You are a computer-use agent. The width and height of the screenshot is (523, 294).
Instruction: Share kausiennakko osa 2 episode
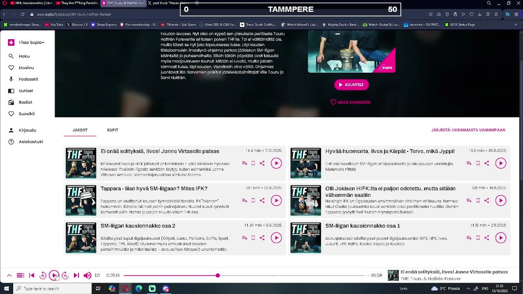[x=262, y=238]
